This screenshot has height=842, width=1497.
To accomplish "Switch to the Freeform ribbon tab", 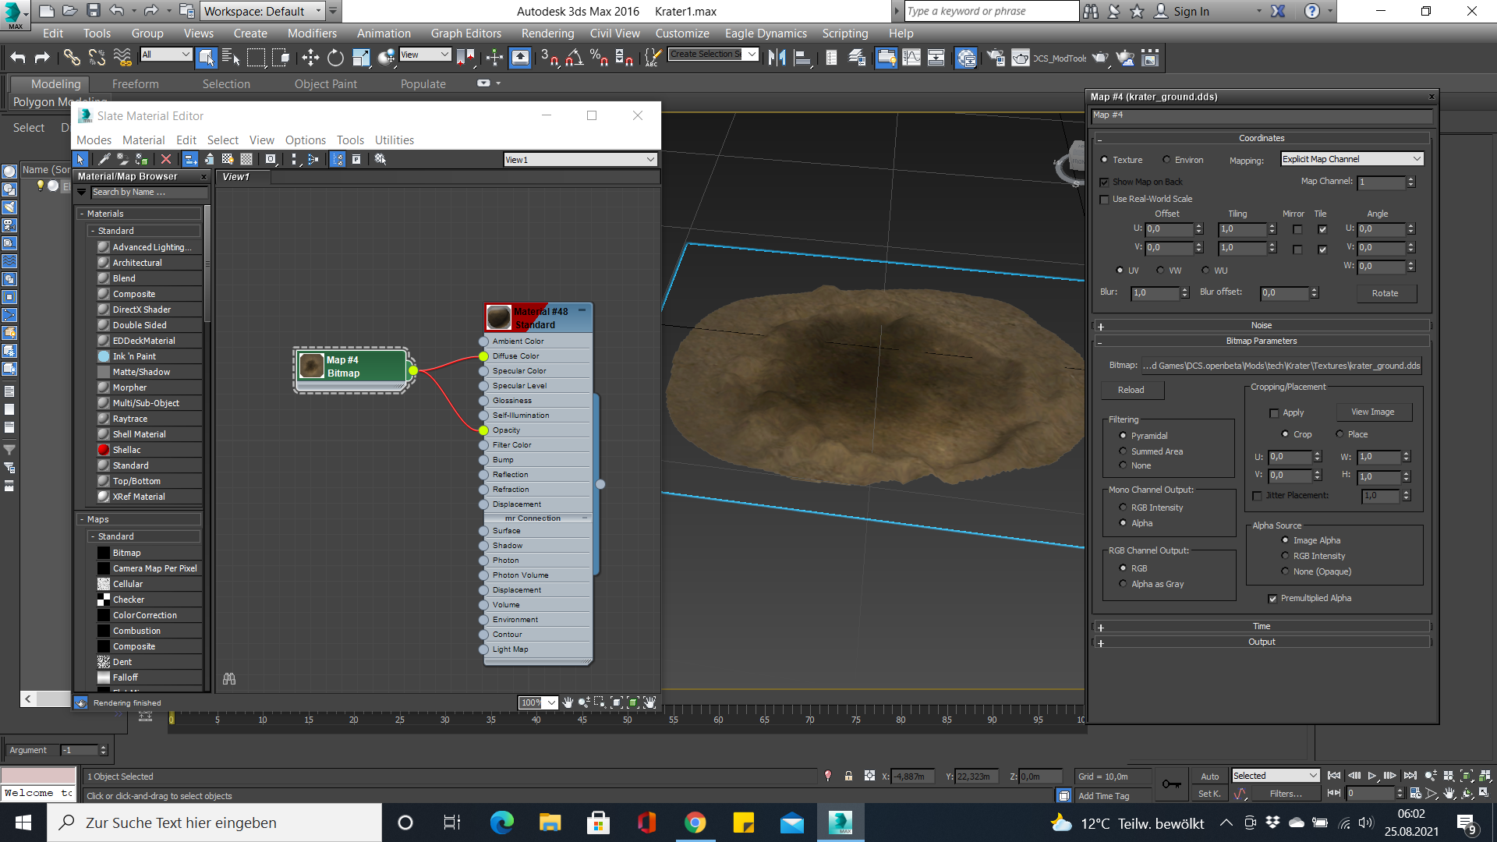I will (x=135, y=84).
